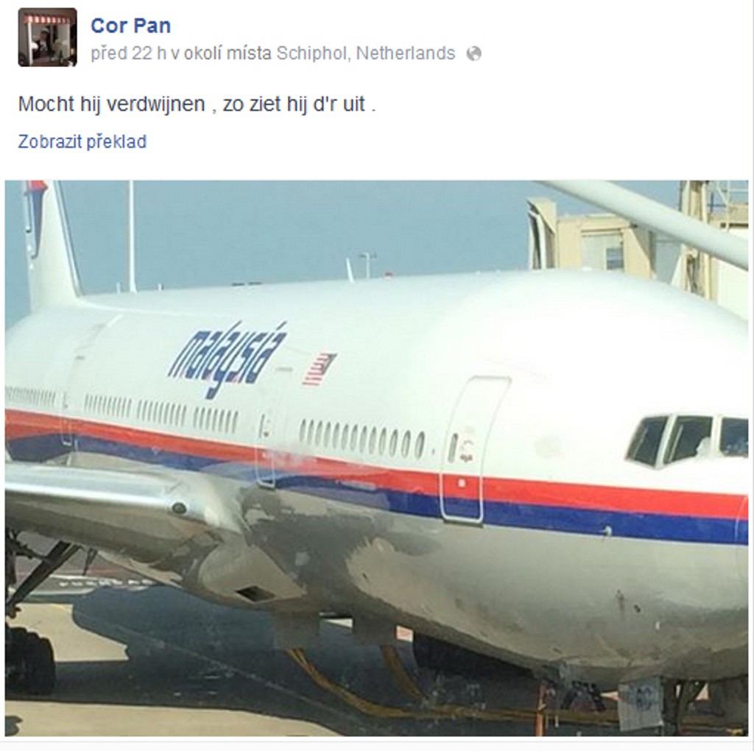The height and width of the screenshot is (751, 754).
Task: Click the aircraft wing in the photo
Action: pyautogui.click(x=125, y=500)
